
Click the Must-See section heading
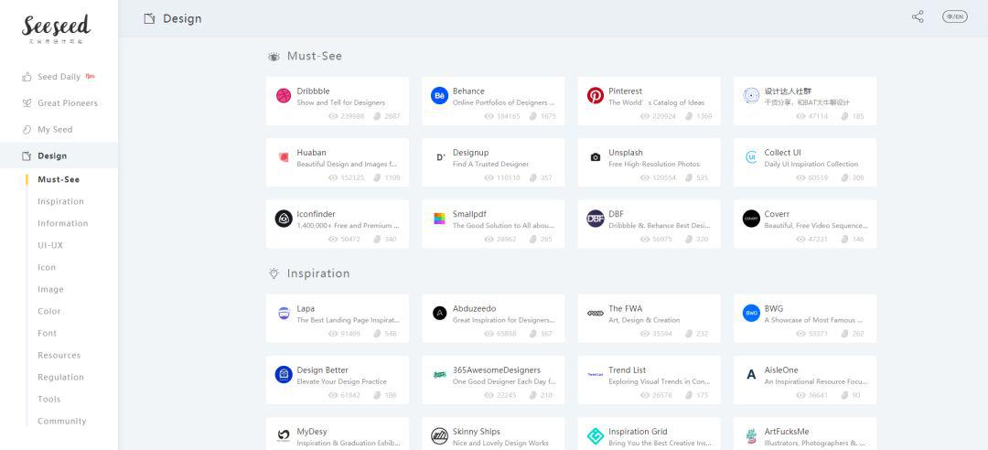coord(315,56)
